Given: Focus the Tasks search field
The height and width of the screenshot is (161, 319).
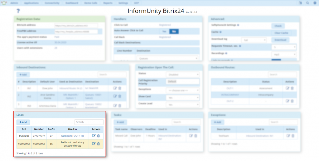Looking at the screenshot, I should click(x=186, y=122).
